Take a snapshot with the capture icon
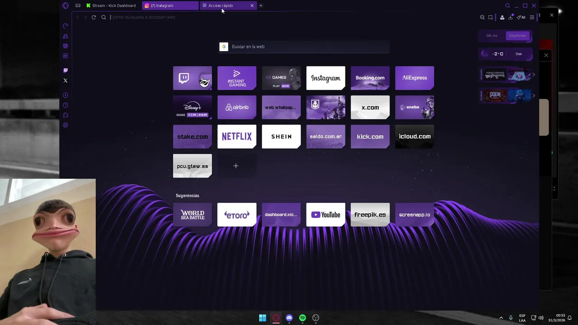Image resolution: width=578 pixels, height=325 pixels. (x=490, y=17)
